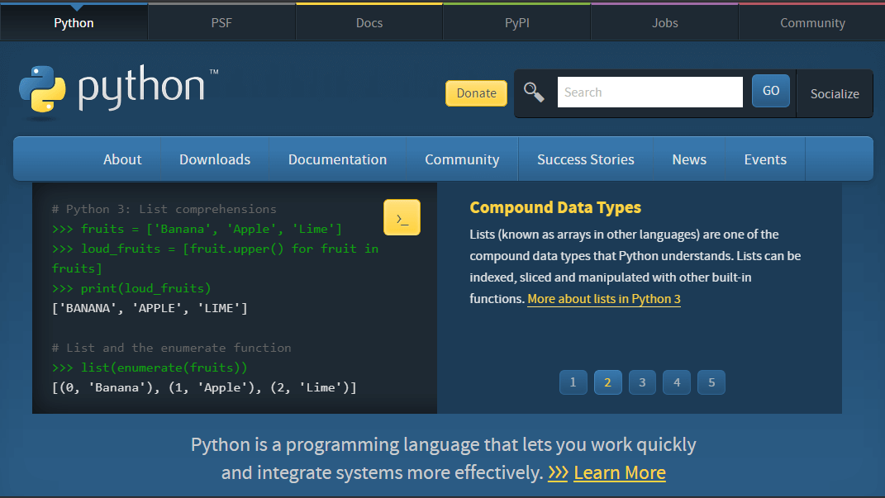The width and height of the screenshot is (885, 498).
Task: Open the About navigation menu
Action: (x=122, y=159)
